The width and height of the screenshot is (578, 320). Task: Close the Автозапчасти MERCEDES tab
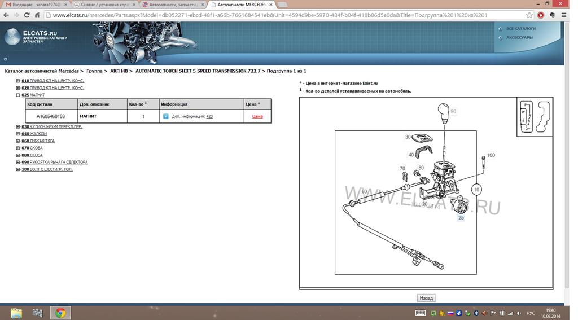tap(270, 5)
